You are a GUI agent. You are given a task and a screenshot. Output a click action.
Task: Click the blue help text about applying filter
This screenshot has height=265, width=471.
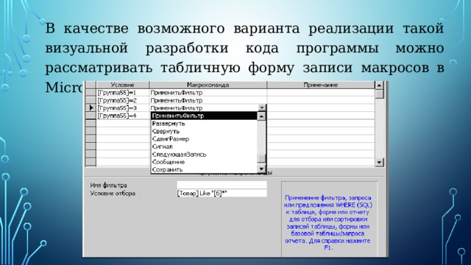coord(328,222)
